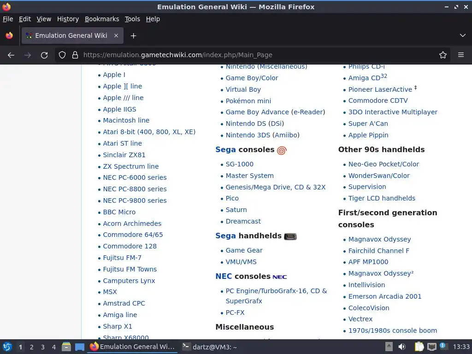The image size is (472, 354).
Task: Open the History menu
Action: (x=68, y=19)
